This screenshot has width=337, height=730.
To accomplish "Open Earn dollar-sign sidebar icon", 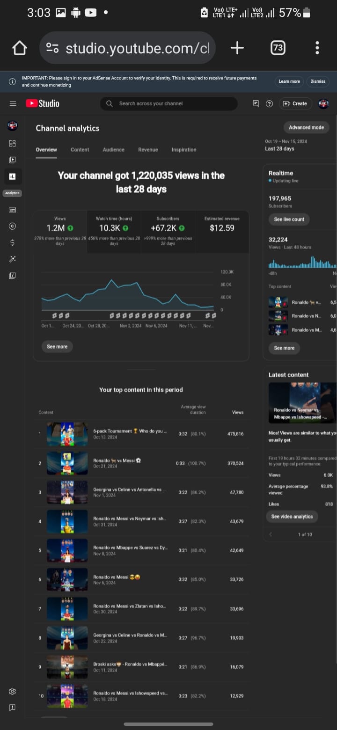I will (x=13, y=242).
